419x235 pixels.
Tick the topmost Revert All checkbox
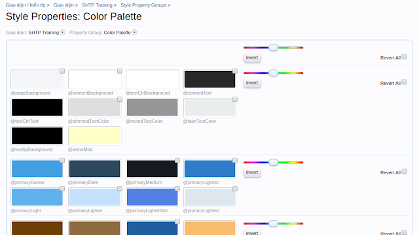[404, 57]
